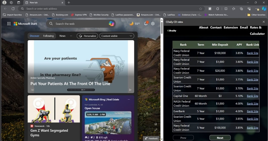Go to Prev page of CD rates
Screen dimensions: 268x141
183,138
